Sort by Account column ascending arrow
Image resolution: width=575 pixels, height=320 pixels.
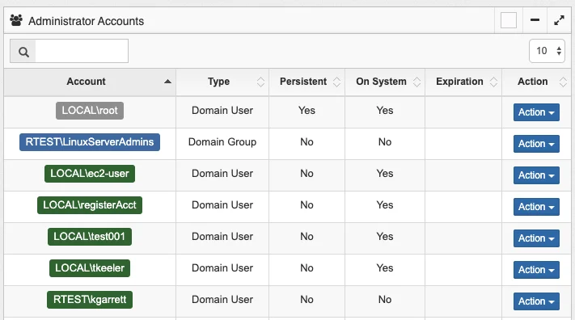(x=167, y=82)
